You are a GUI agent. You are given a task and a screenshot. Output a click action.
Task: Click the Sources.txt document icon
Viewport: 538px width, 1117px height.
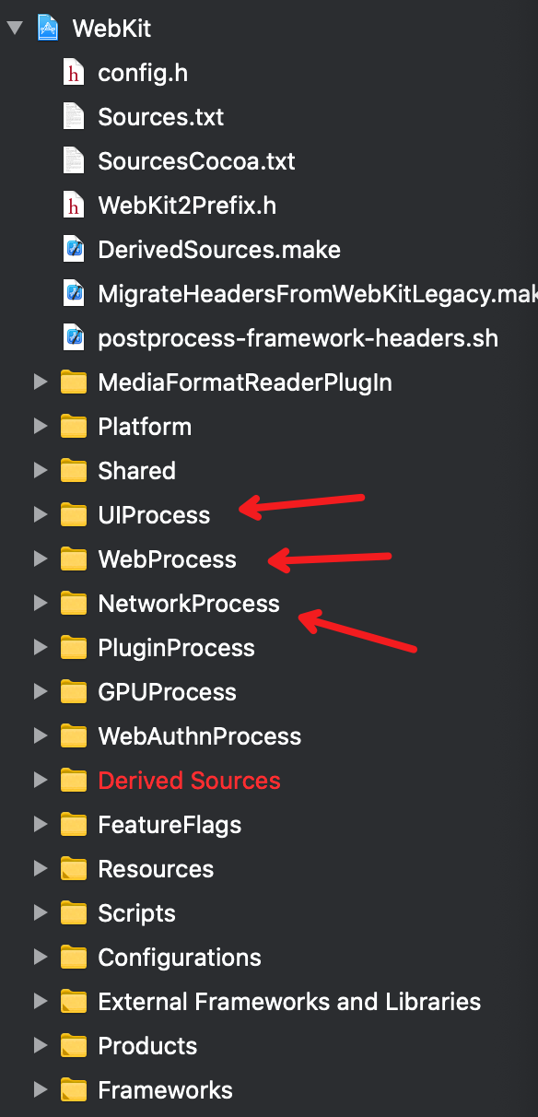click(72, 116)
